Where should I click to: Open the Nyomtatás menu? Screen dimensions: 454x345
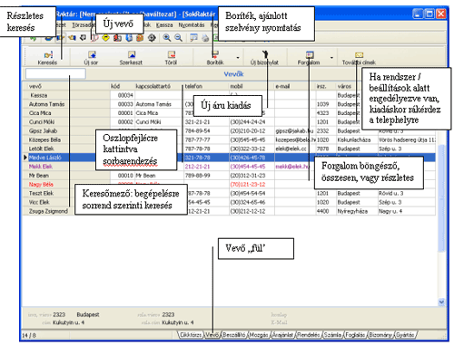coord(192,25)
